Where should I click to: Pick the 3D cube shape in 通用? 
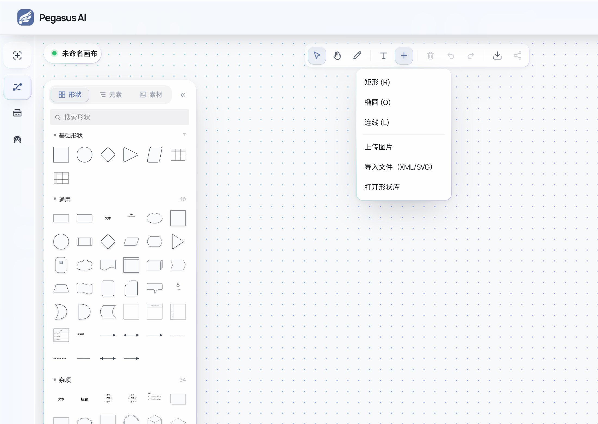(x=155, y=265)
